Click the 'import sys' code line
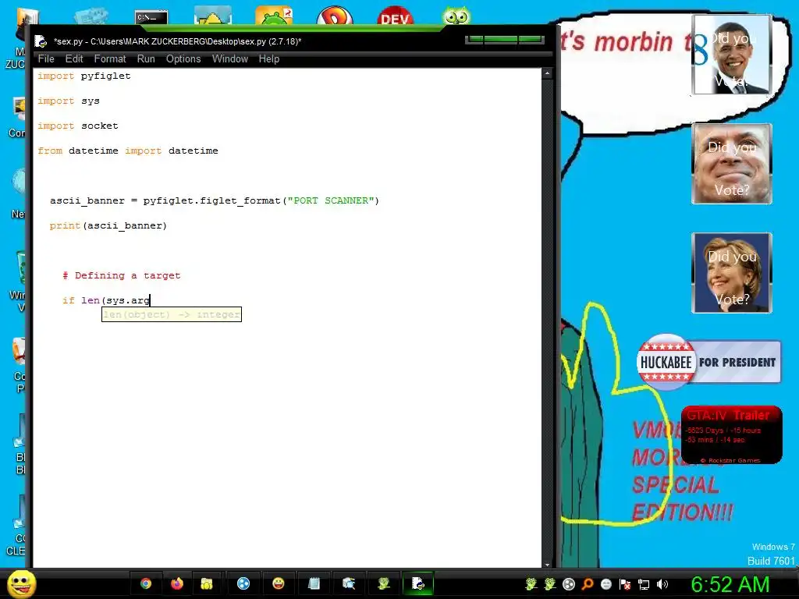799x599 pixels. tap(69, 101)
